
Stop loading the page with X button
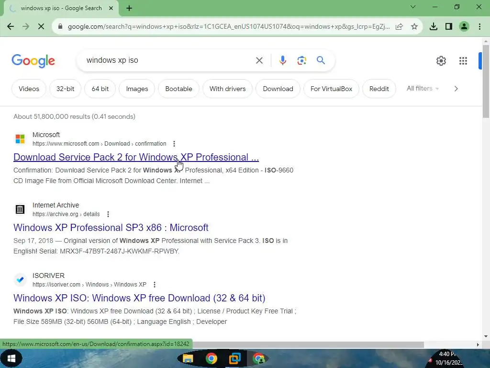[41, 27]
